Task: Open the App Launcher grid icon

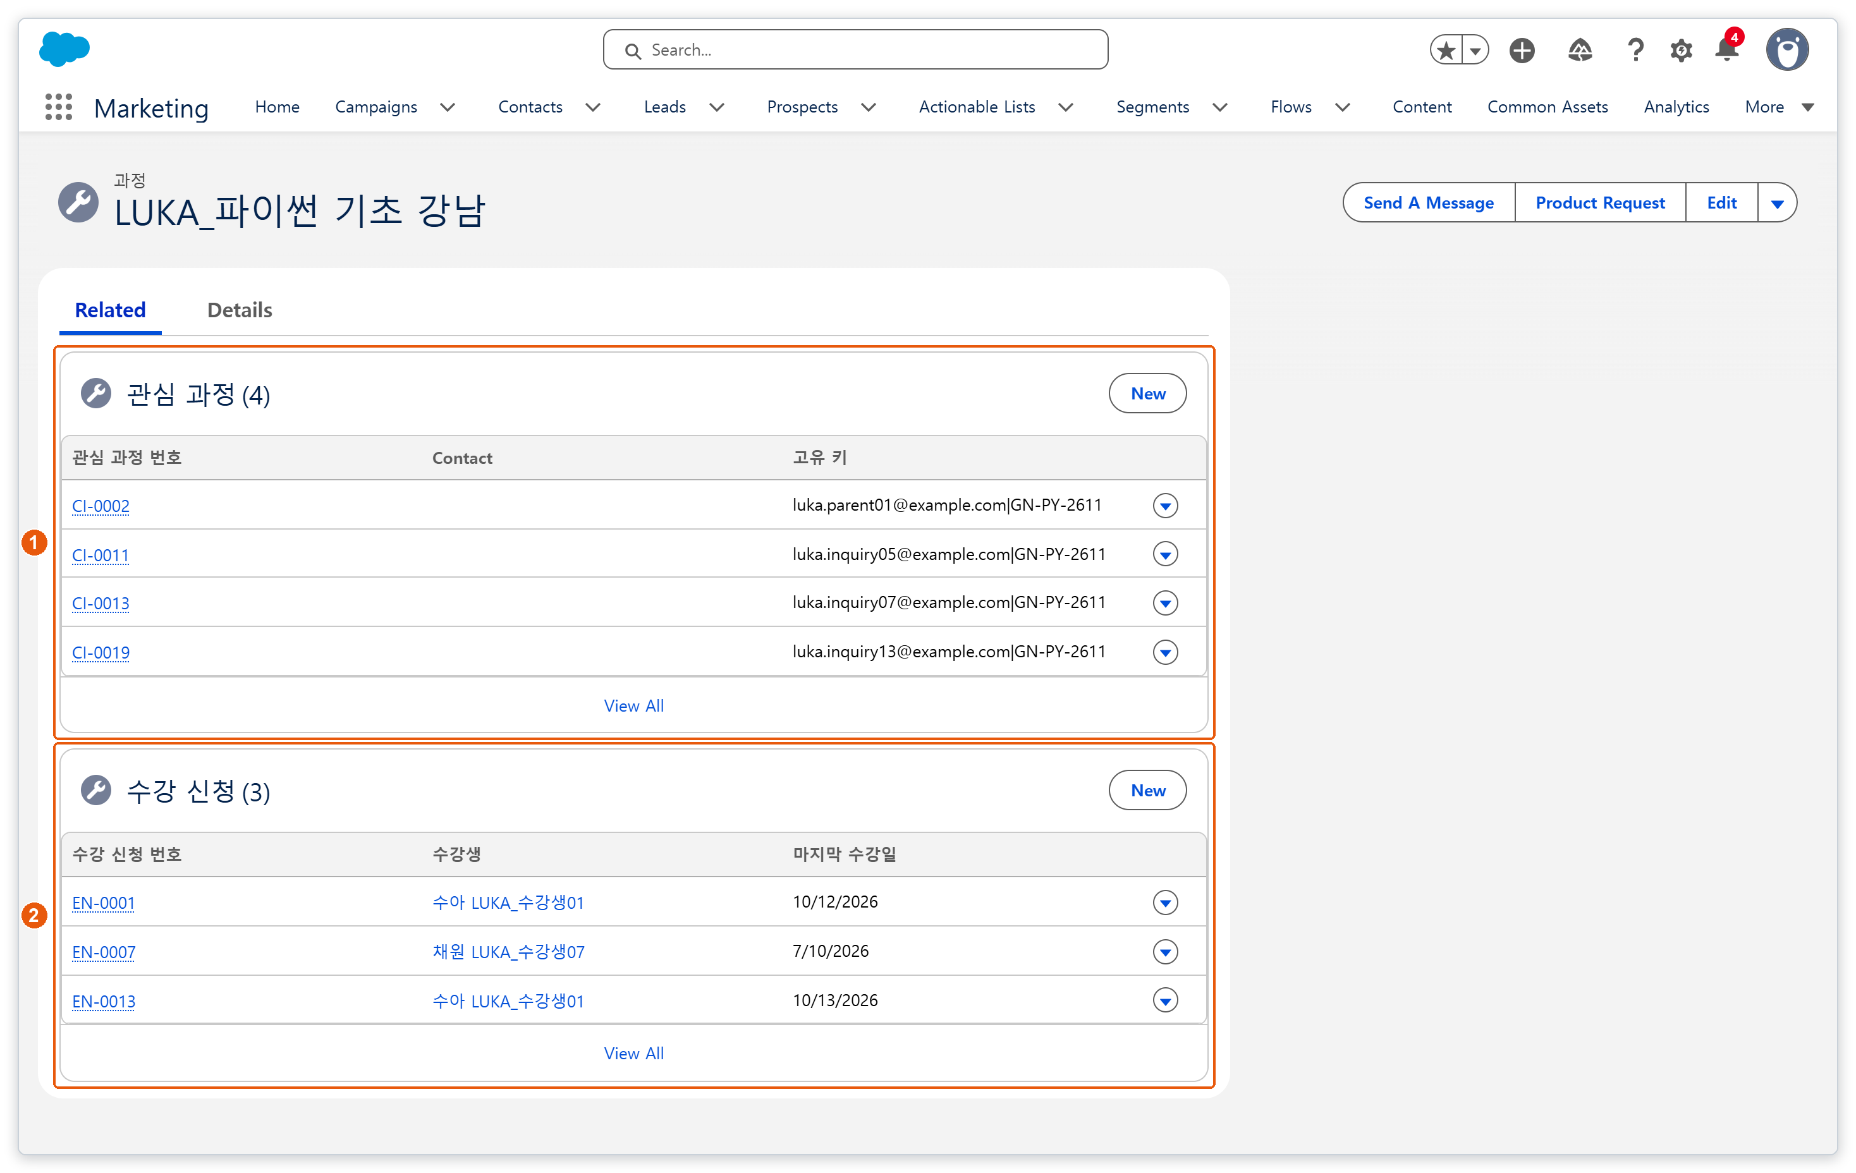Action: pos(59,107)
